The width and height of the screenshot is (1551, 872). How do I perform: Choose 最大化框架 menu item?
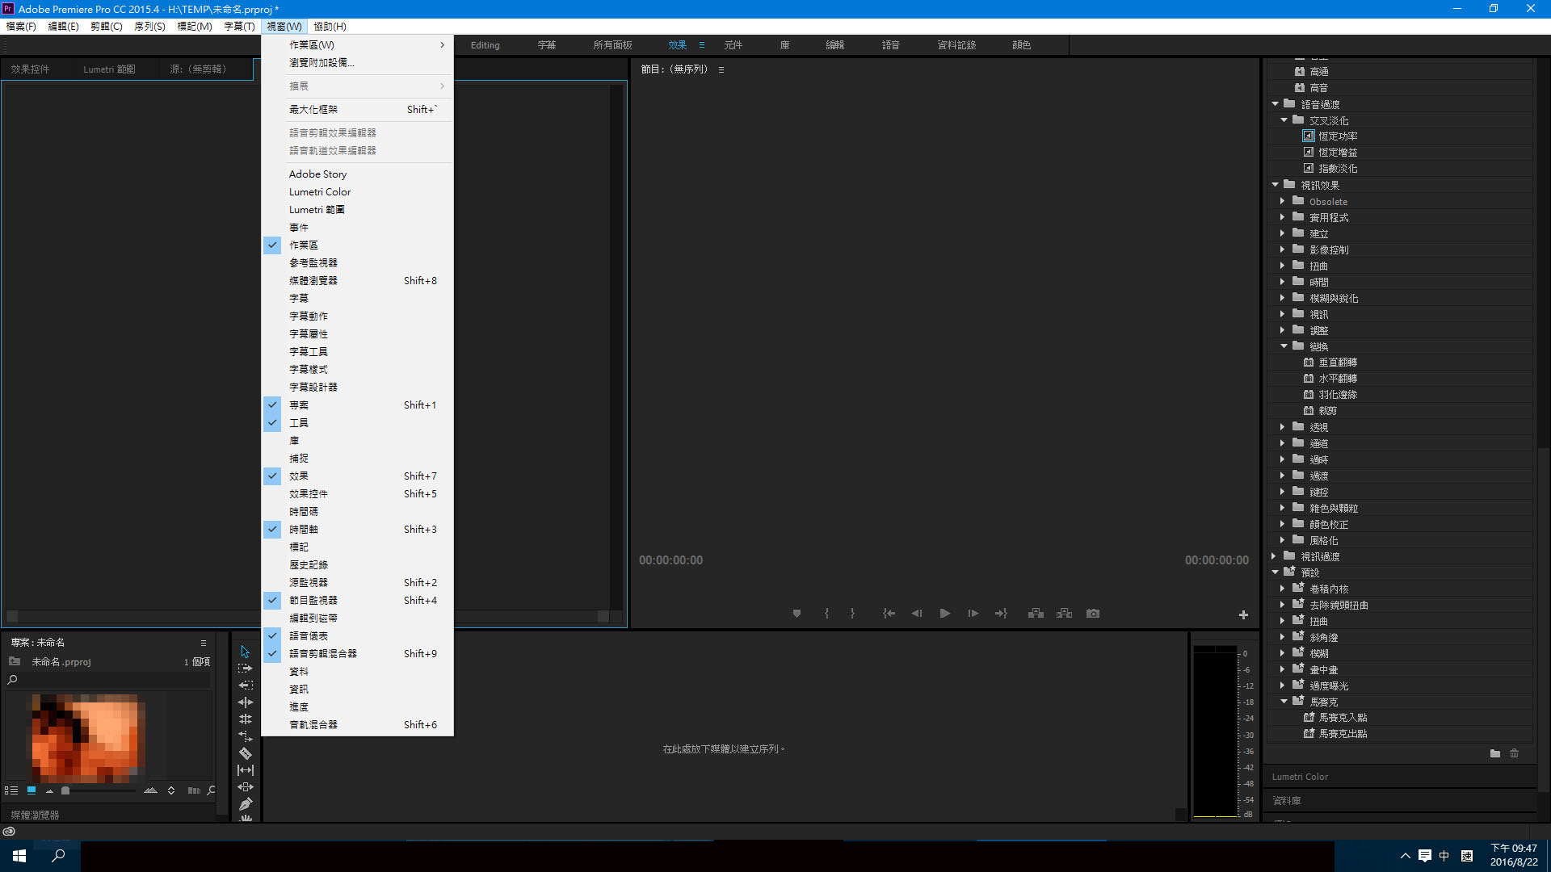click(x=357, y=109)
